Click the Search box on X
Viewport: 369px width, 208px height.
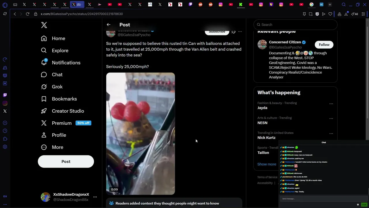pos(295,25)
